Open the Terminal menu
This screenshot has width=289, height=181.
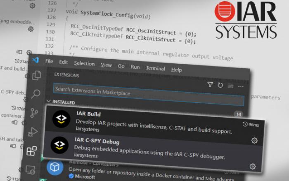155,68
